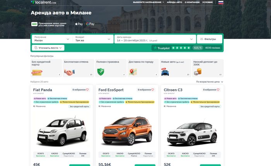
Task: Click the heart icon on Fiat Panda
Action: (87, 90)
